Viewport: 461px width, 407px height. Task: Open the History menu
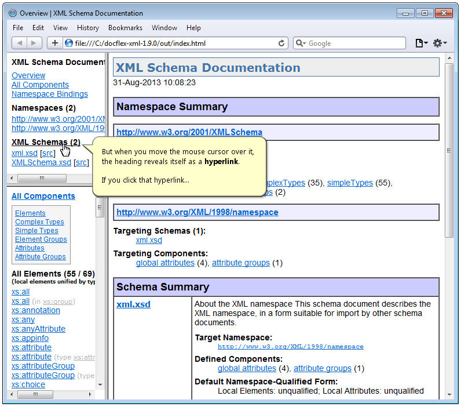click(x=88, y=27)
